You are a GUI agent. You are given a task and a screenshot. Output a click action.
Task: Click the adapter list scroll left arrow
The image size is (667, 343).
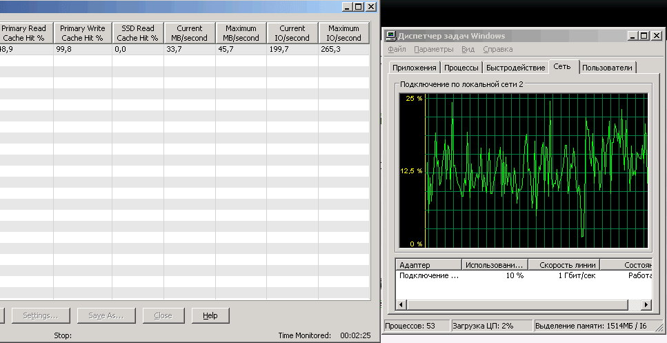(401, 304)
